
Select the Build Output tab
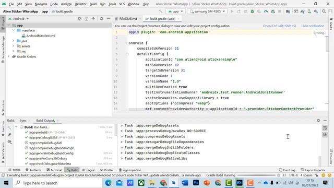pos(45,121)
